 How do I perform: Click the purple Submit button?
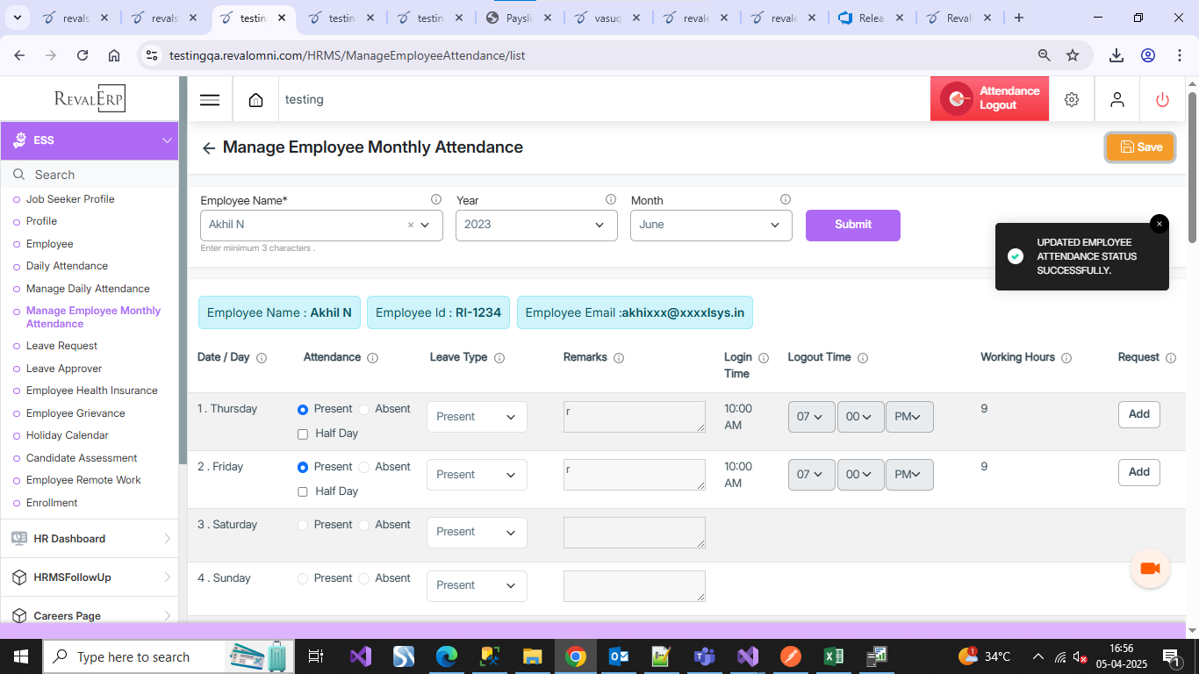[852, 225]
